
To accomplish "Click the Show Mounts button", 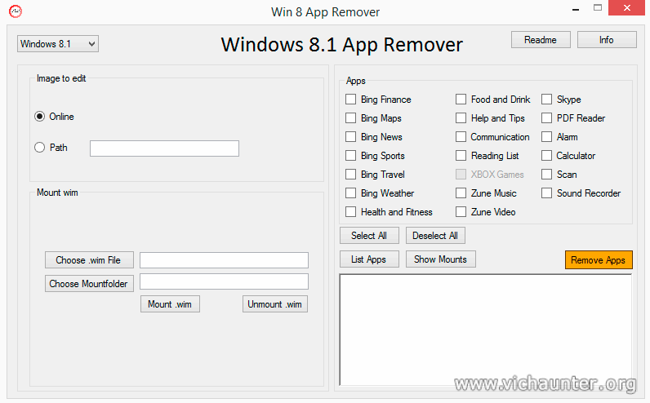I will click(x=441, y=259).
